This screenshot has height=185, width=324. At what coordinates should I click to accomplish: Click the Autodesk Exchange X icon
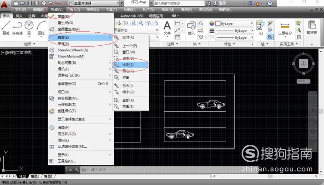(x=250, y=3)
